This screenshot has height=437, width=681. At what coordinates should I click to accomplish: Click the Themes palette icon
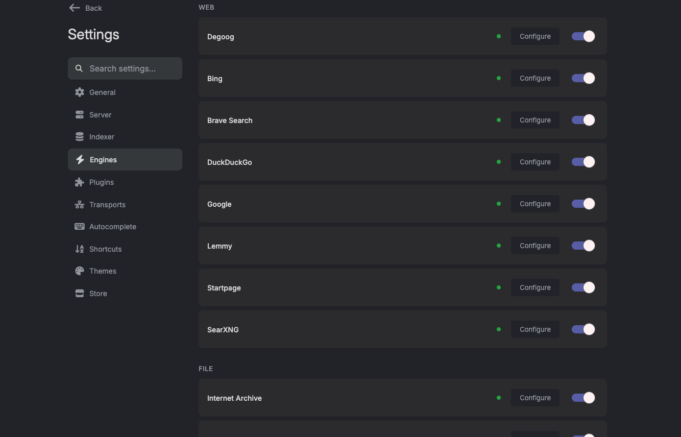tap(80, 271)
